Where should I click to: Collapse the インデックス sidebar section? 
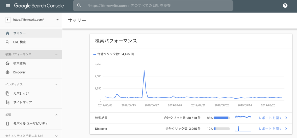[56, 84]
